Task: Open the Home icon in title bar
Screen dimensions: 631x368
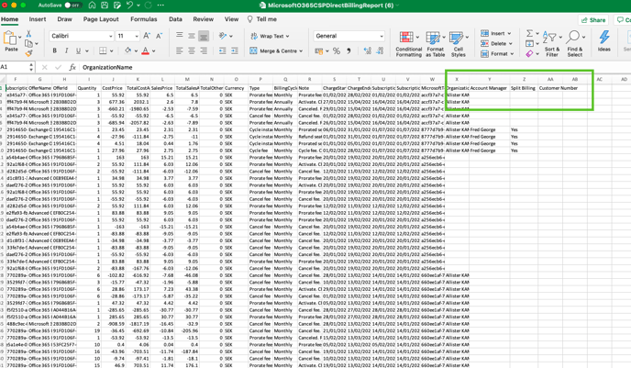Action: click(x=92, y=6)
